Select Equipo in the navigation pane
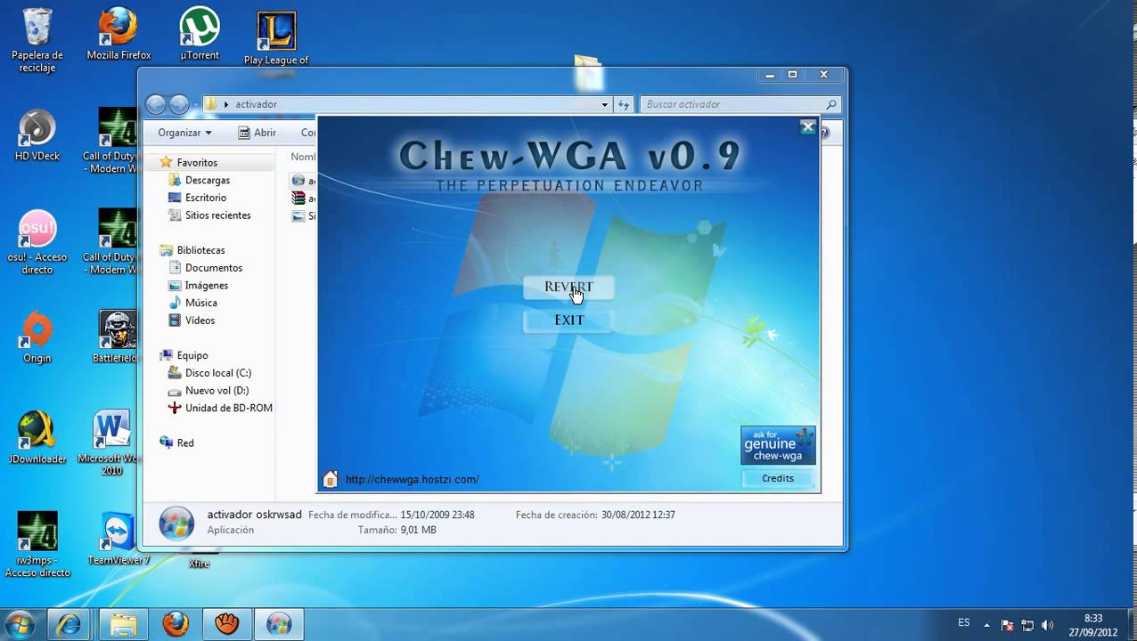This screenshot has height=641, width=1137. pos(192,355)
